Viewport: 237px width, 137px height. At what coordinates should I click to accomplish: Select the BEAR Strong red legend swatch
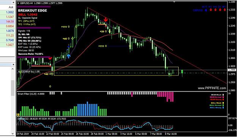pyautogui.click(x=223, y=99)
